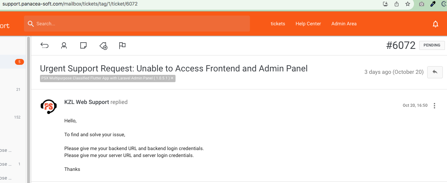The image size is (447, 183).
Task: Open the notifications bell
Action: pos(435,24)
